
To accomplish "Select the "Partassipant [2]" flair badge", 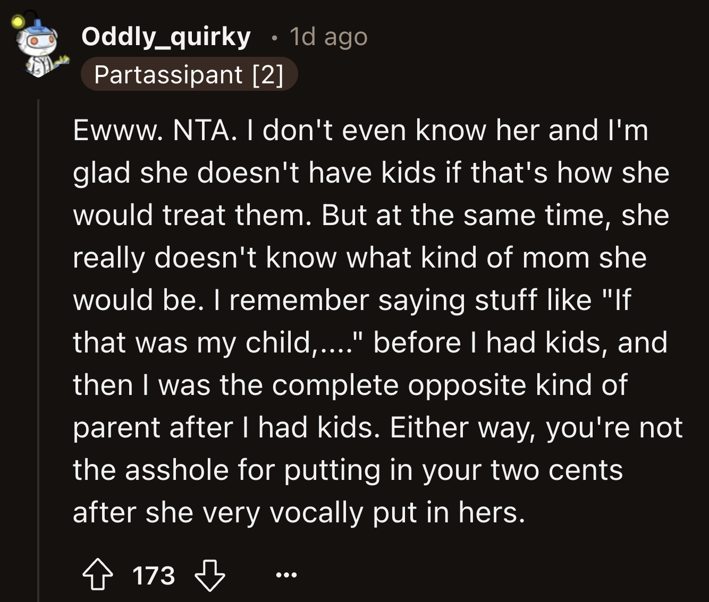I will click(x=189, y=74).
